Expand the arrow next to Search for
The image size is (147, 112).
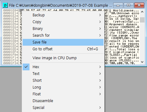click(100, 35)
